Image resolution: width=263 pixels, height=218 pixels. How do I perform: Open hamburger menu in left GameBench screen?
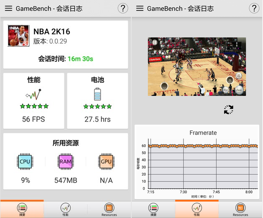coord(8,8)
